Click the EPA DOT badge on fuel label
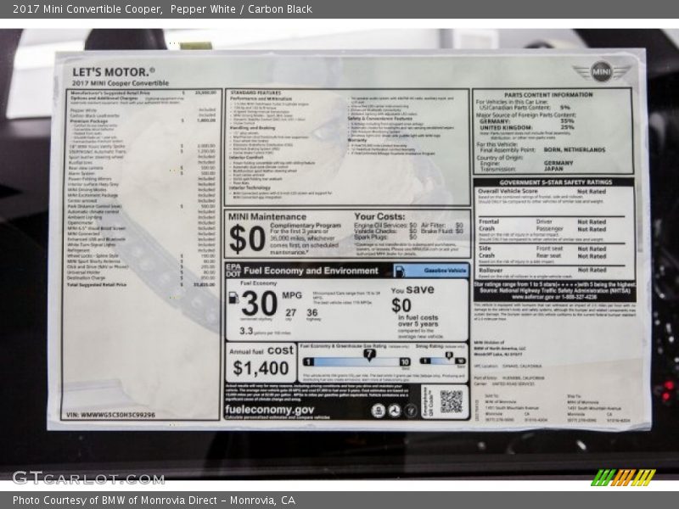Viewport: 679px width, 509px height. (233, 271)
